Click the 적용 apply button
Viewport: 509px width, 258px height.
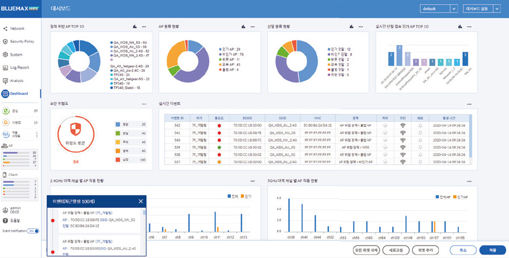(492, 250)
